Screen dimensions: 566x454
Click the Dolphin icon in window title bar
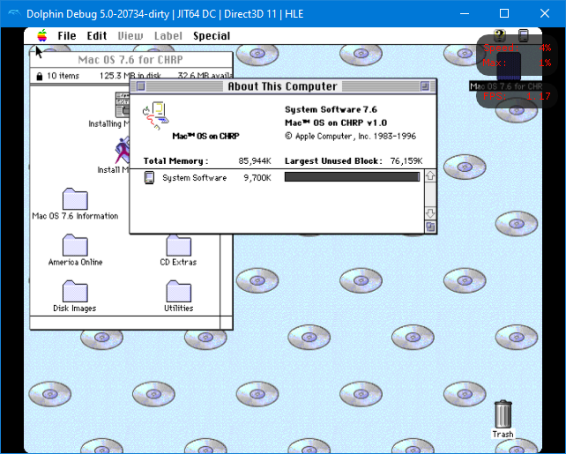pyautogui.click(x=14, y=13)
